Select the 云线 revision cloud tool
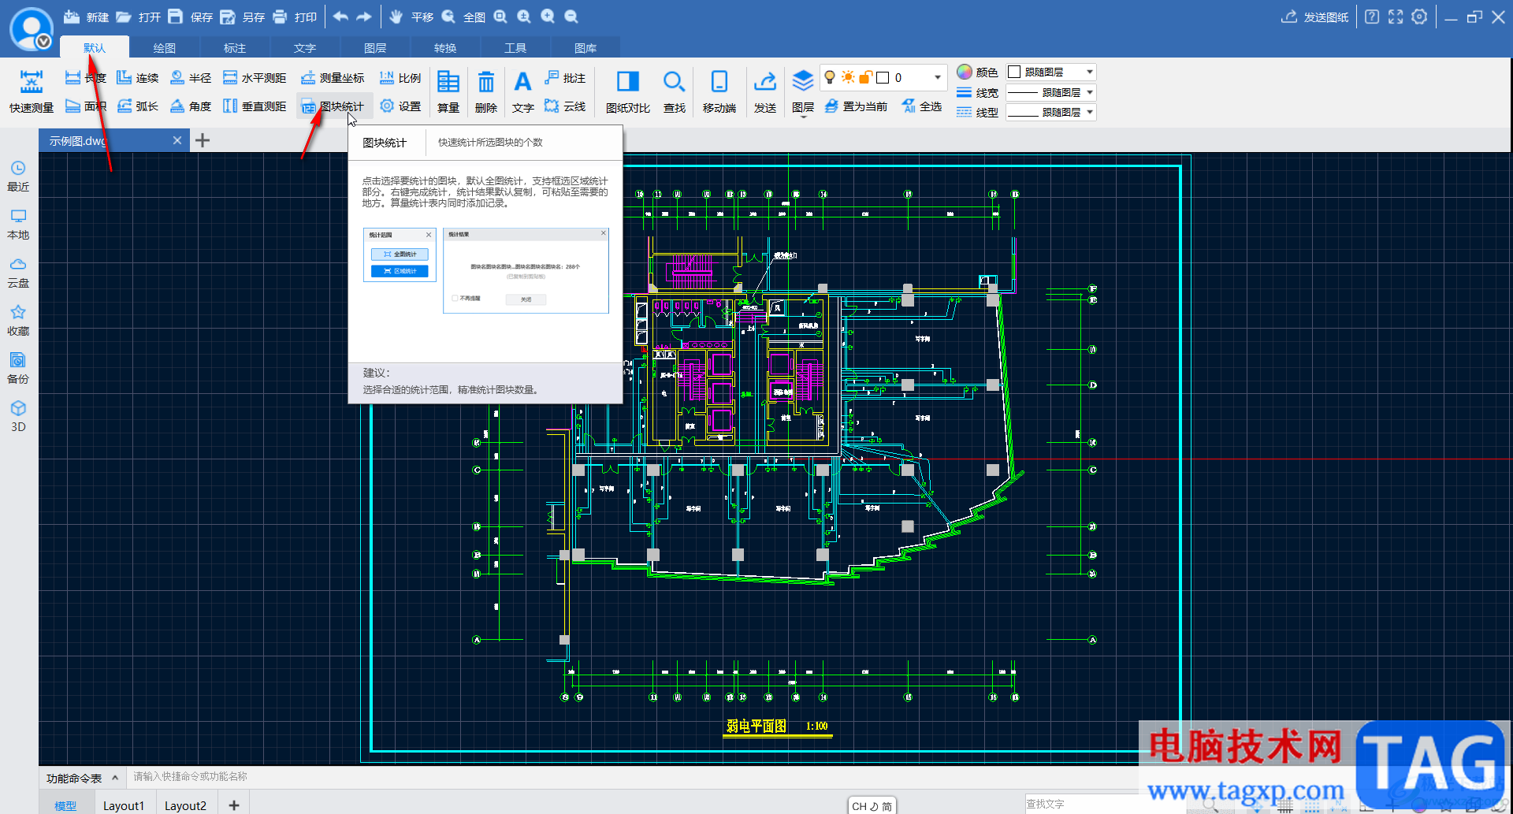Viewport: 1513px width, 814px height. (565, 106)
